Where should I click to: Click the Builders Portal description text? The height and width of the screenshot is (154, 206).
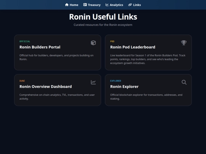pyautogui.click(x=56, y=57)
